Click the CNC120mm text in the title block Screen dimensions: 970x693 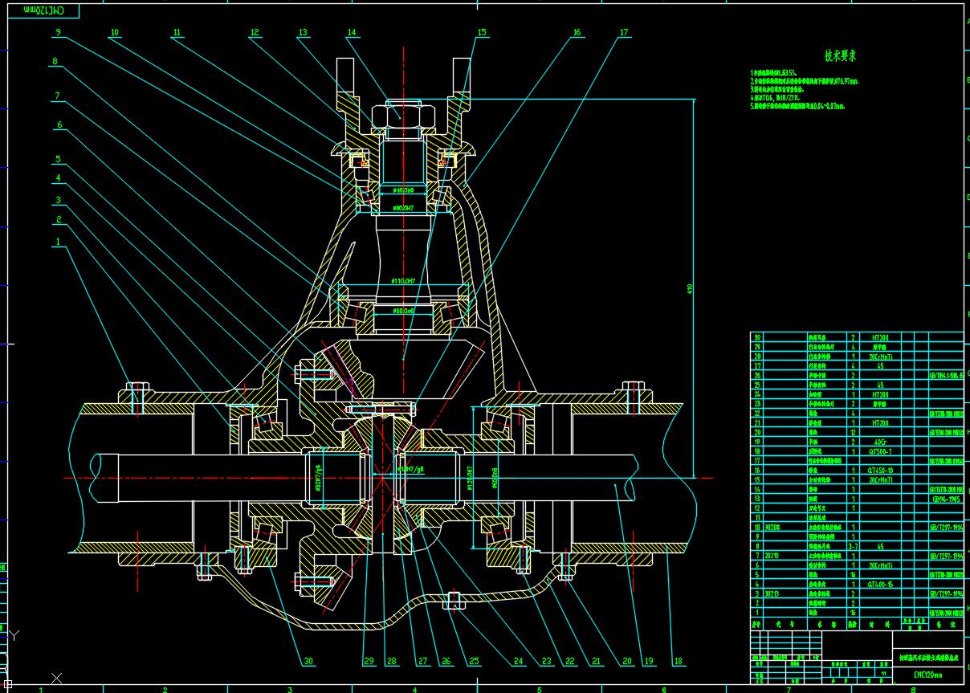coord(929,675)
